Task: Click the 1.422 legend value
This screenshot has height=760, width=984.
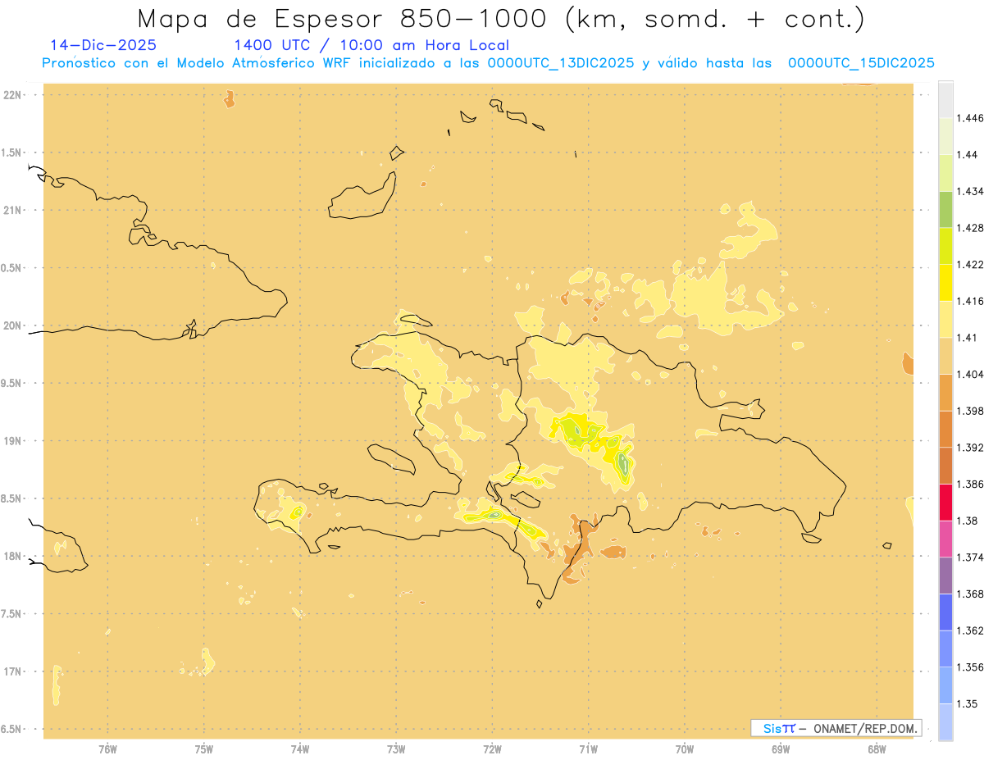Action: pos(971,264)
